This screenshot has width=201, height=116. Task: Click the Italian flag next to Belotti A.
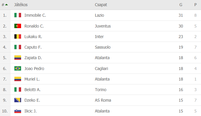pos(18,89)
